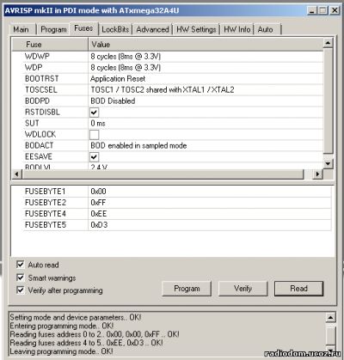Edit FUSEBYTE1 value 0x00

pos(210,192)
